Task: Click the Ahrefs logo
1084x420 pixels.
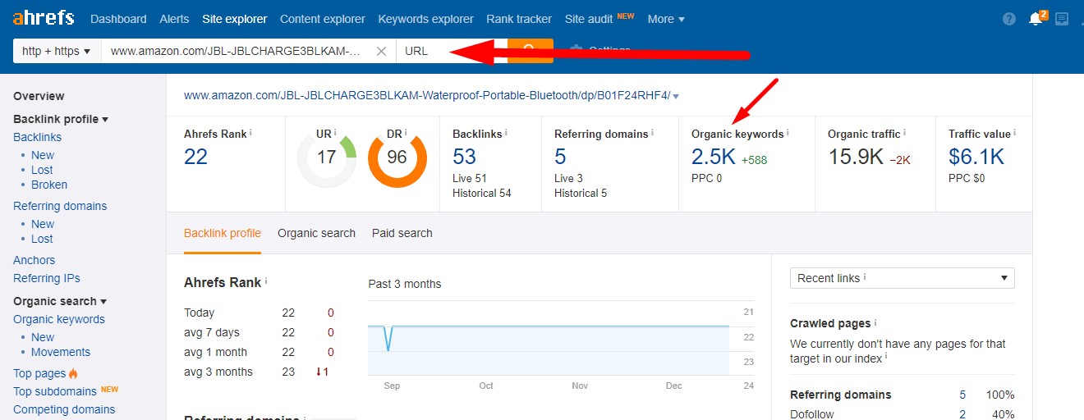Action: click(44, 18)
